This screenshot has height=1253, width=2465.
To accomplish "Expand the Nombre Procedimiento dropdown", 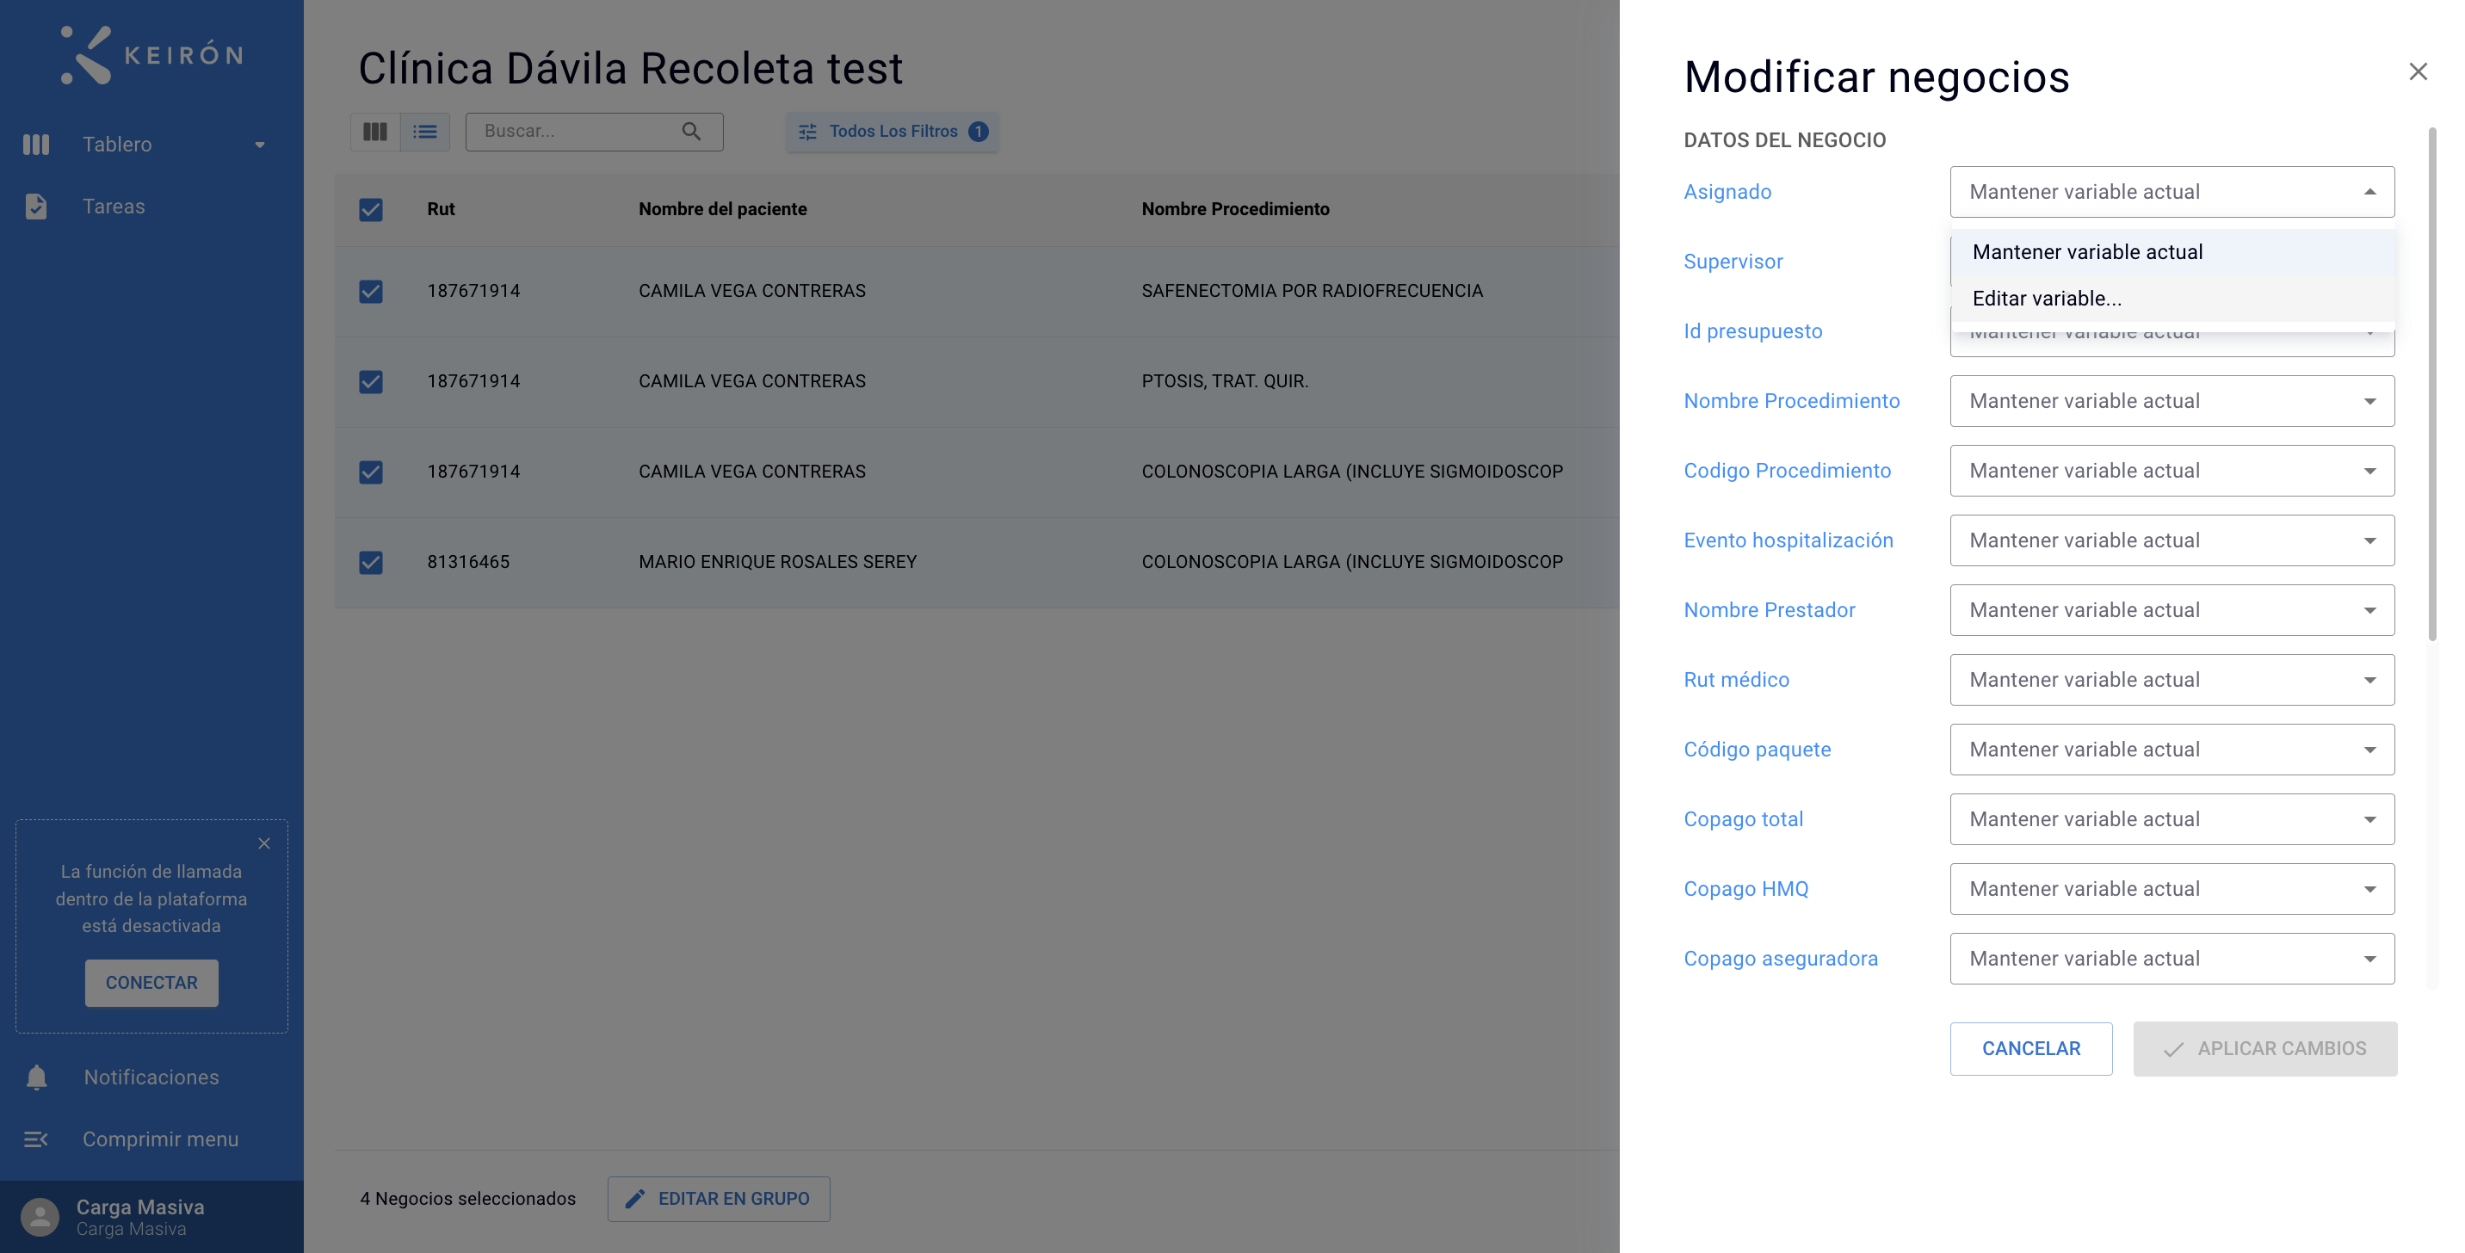I will coord(2172,401).
